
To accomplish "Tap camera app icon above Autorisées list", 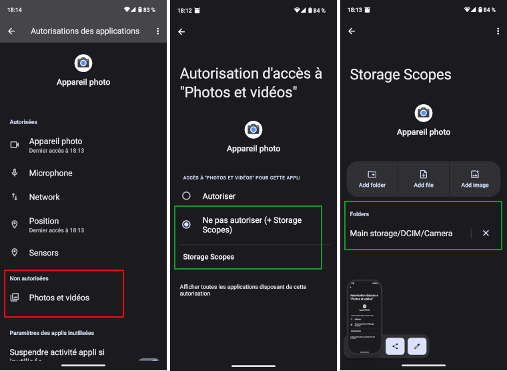I will click(83, 63).
